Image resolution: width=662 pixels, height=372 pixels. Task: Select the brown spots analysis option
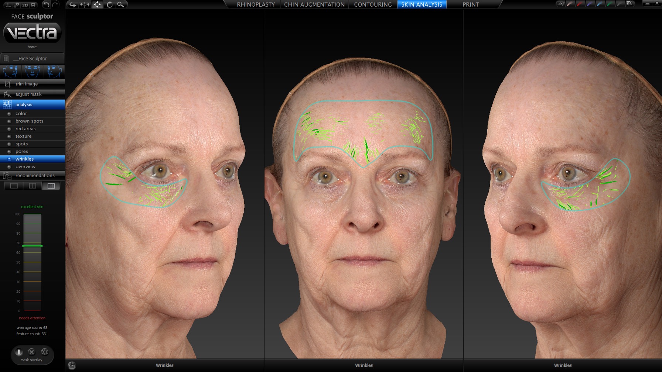tap(29, 121)
